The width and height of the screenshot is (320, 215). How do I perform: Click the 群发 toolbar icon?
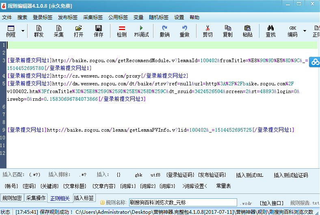[39, 31]
